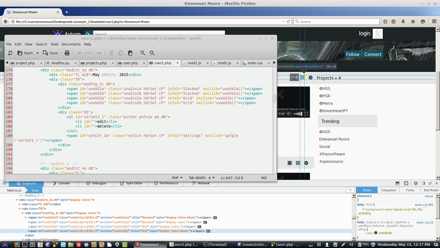Close the user.php tab in gedit
Image resolution: width=440 pixels, height=248 pixels.
(x=144, y=63)
